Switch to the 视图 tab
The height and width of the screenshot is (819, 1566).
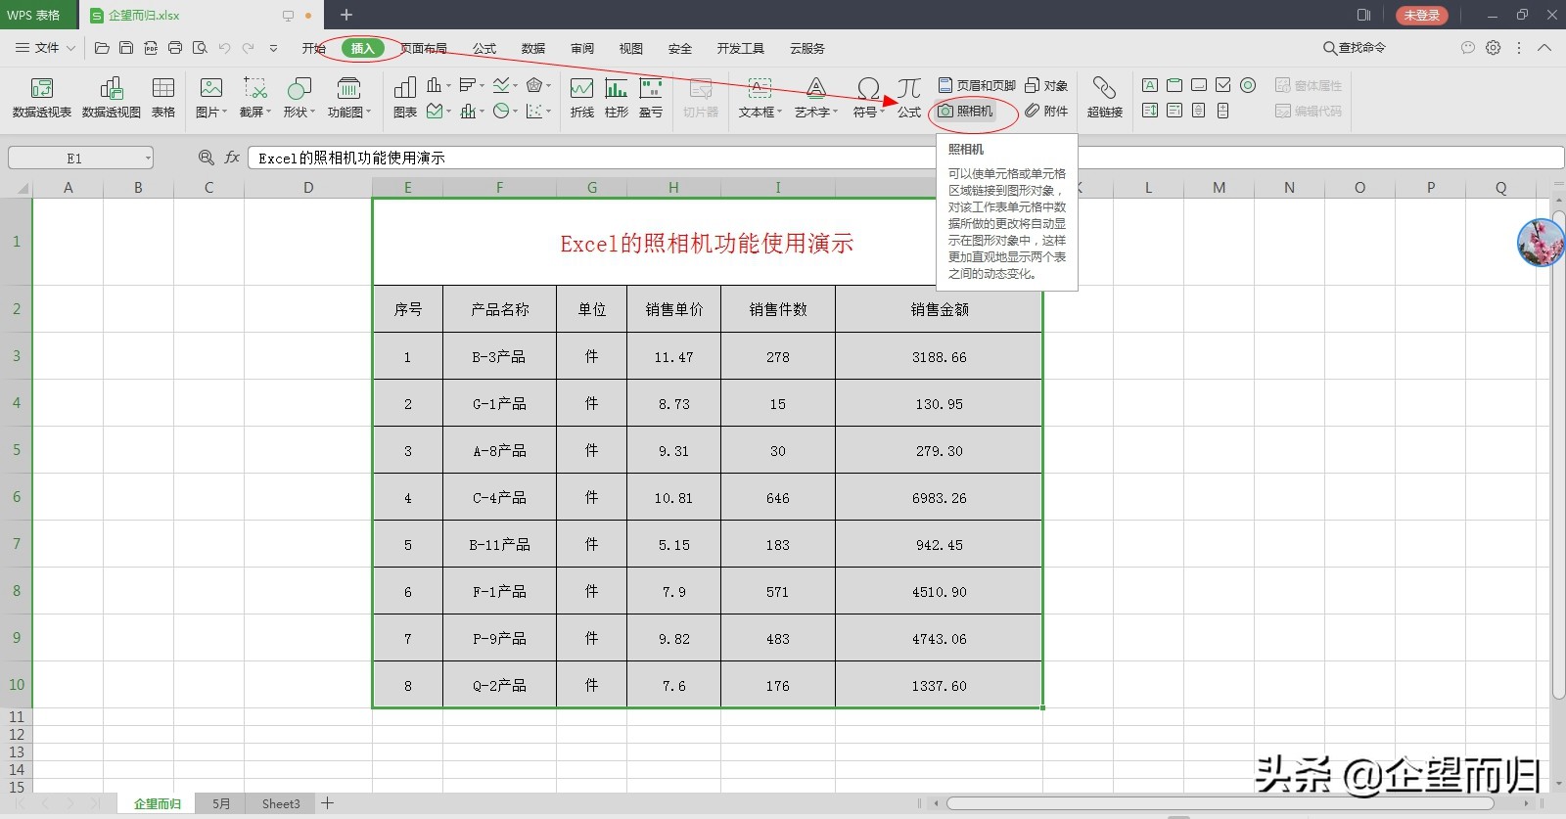click(631, 48)
